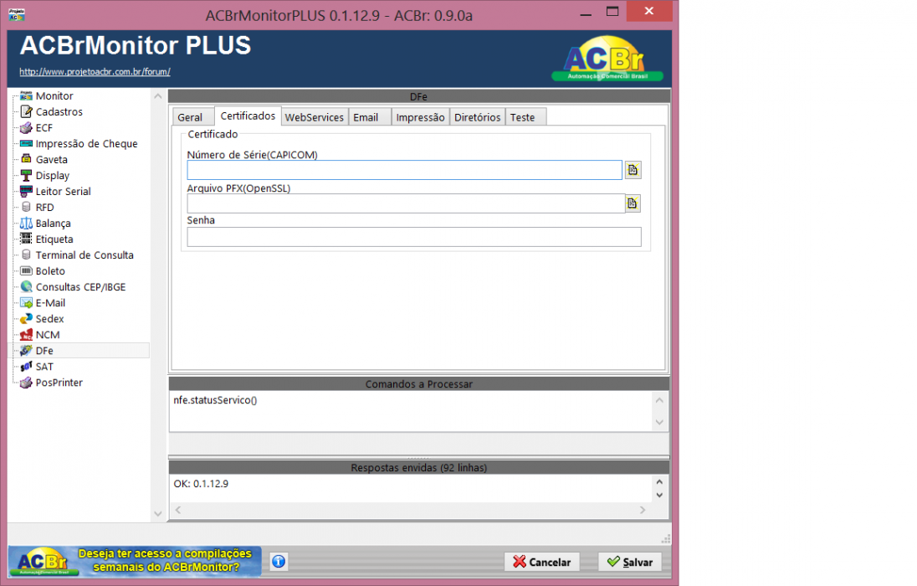Select the SAT label in the sidebar
This screenshot has width=917, height=586.
tap(44, 367)
